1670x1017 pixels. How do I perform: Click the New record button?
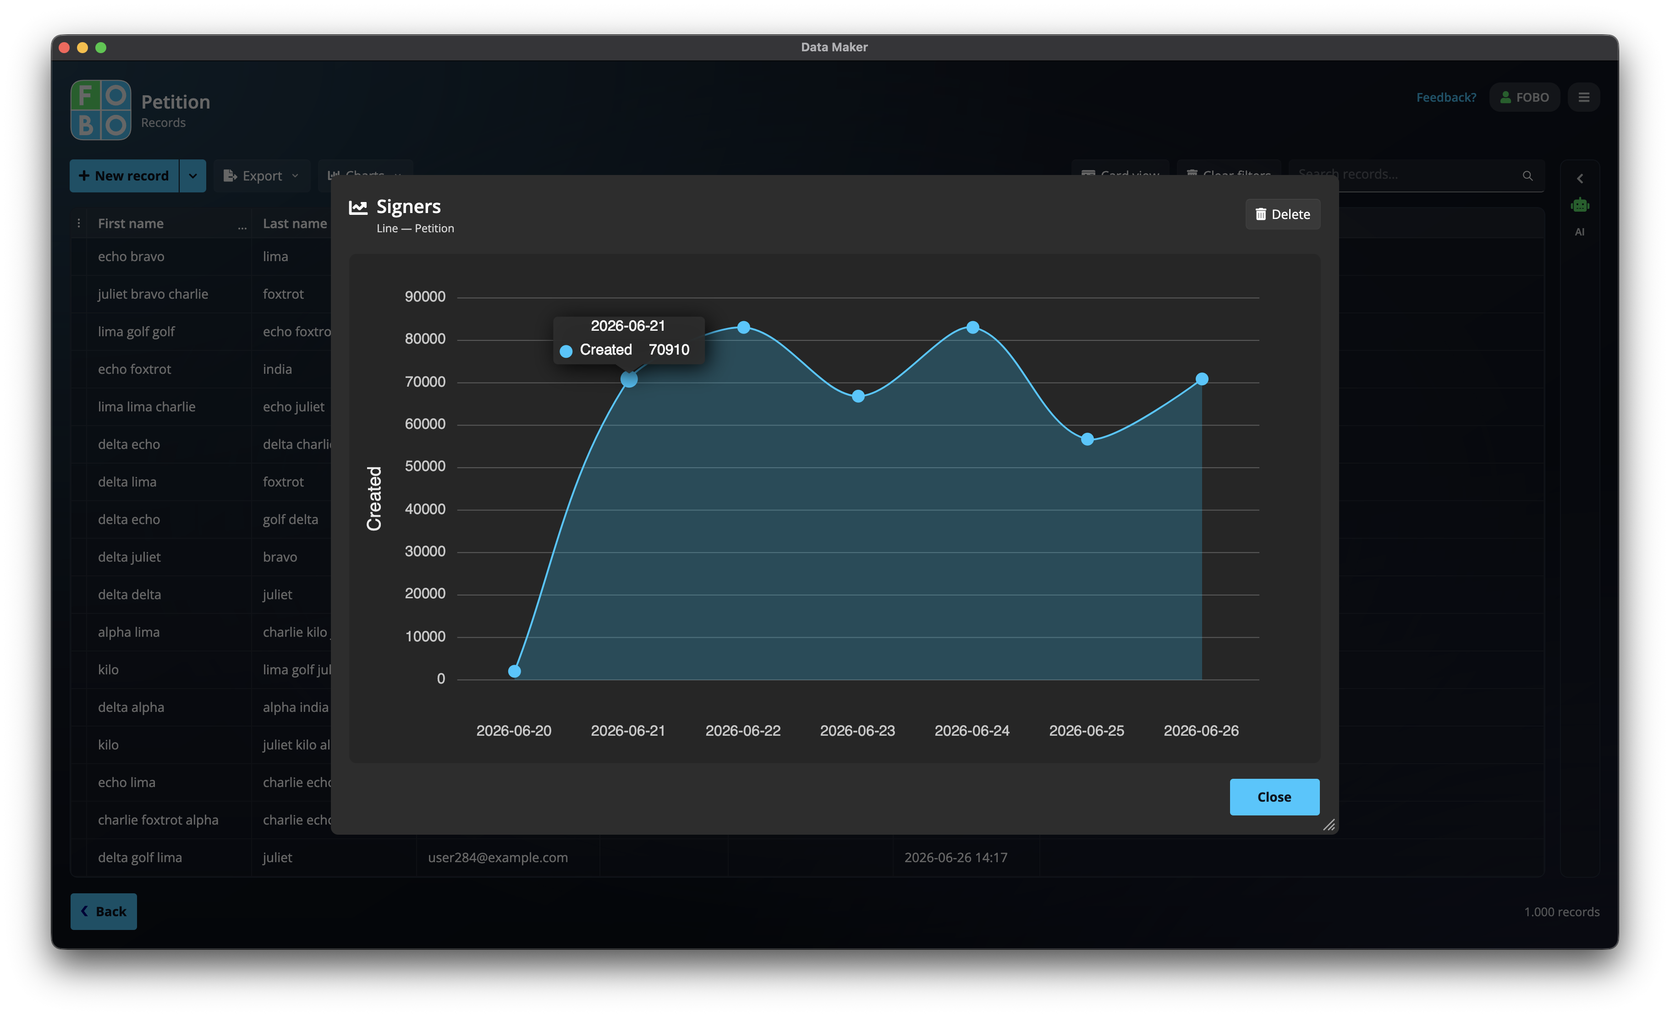point(124,176)
